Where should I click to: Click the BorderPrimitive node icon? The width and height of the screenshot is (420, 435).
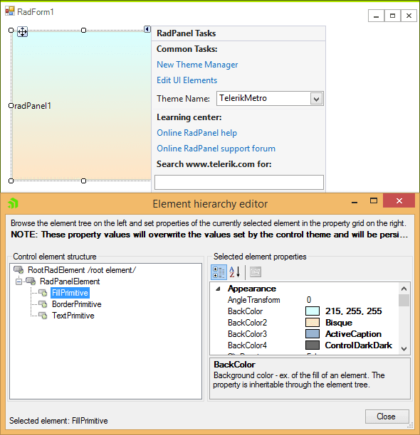coord(43,304)
